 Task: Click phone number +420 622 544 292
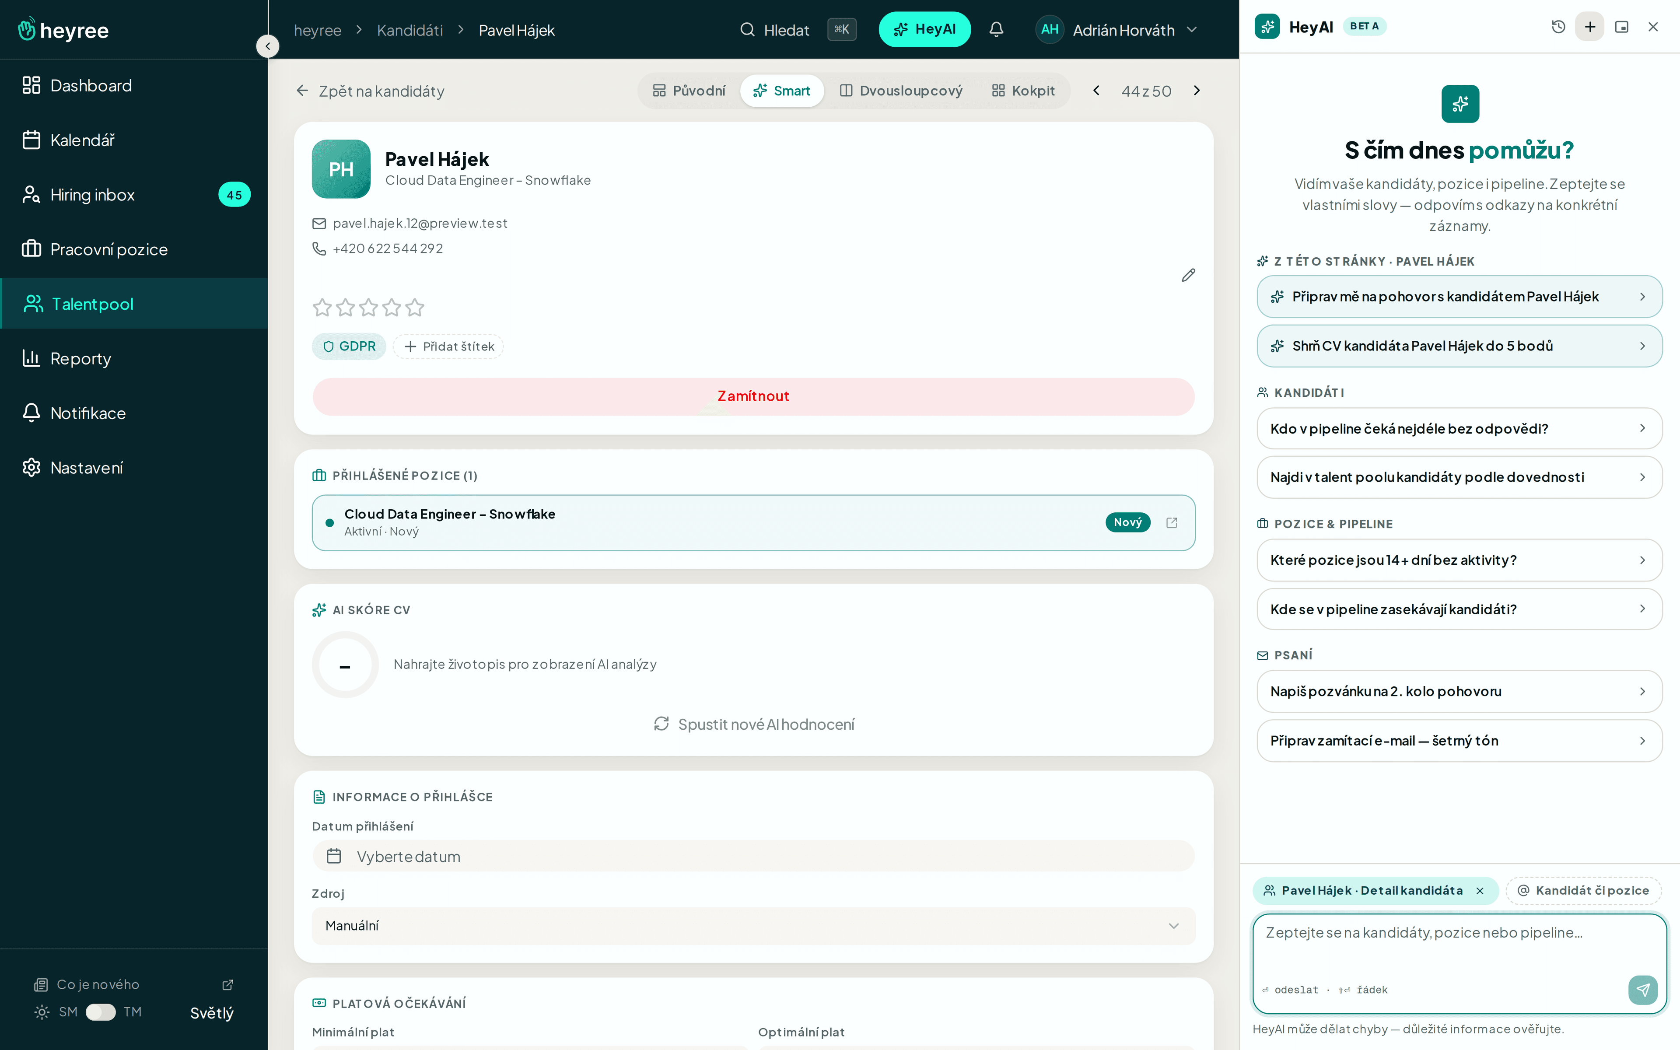point(387,248)
